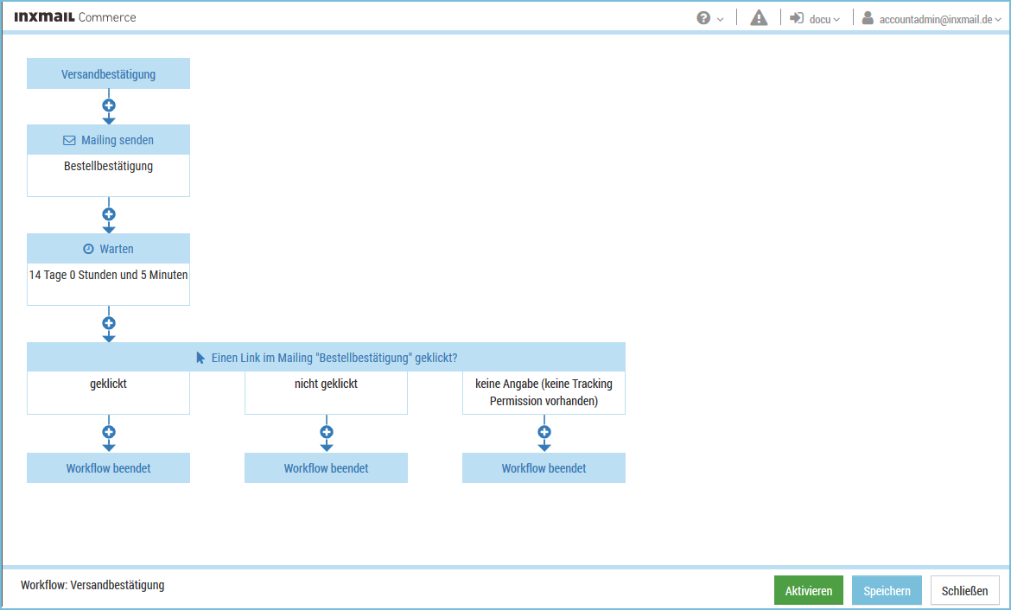Add step below the Warten block
Screen dimensions: 1011x610
pyautogui.click(x=109, y=323)
